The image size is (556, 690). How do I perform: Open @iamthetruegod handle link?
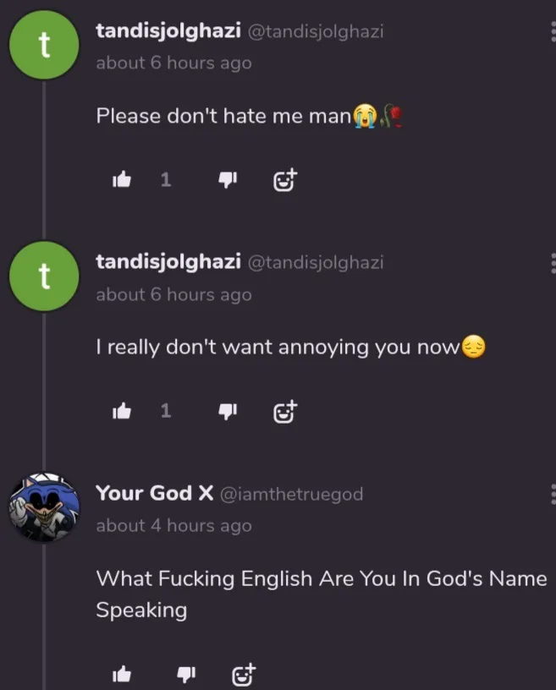(291, 494)
